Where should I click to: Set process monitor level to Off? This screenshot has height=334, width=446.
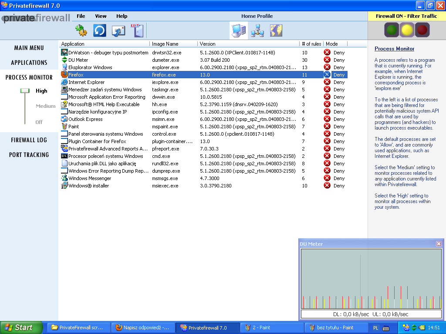pos(39,122)
